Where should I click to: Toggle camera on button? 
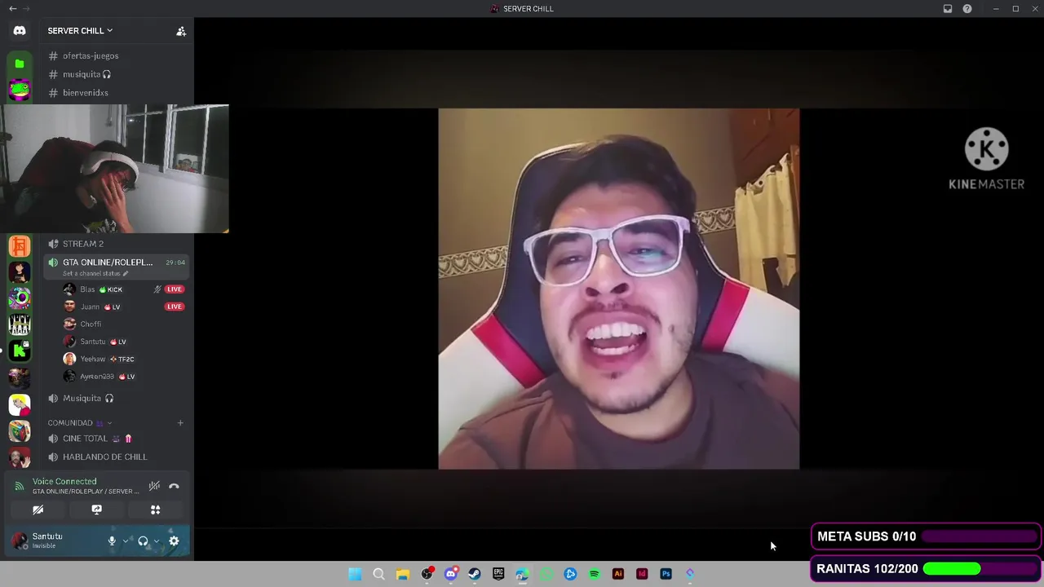pos(38,510)
